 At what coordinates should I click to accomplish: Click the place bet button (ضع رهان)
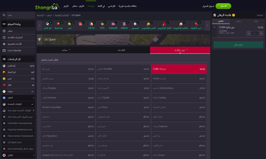point(238,45)
